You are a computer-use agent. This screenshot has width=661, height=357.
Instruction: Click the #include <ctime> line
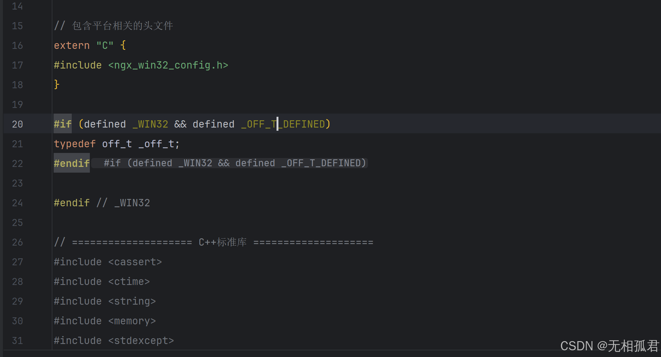pos(102,281)
